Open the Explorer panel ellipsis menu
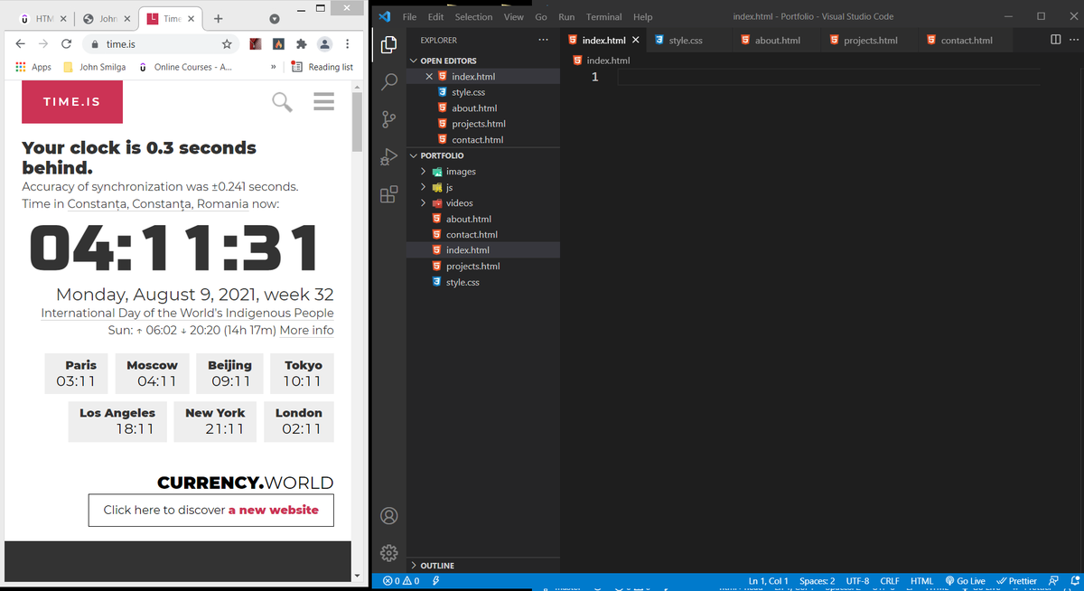This screenshot has height=591, width=1084. tap(543, 40)
